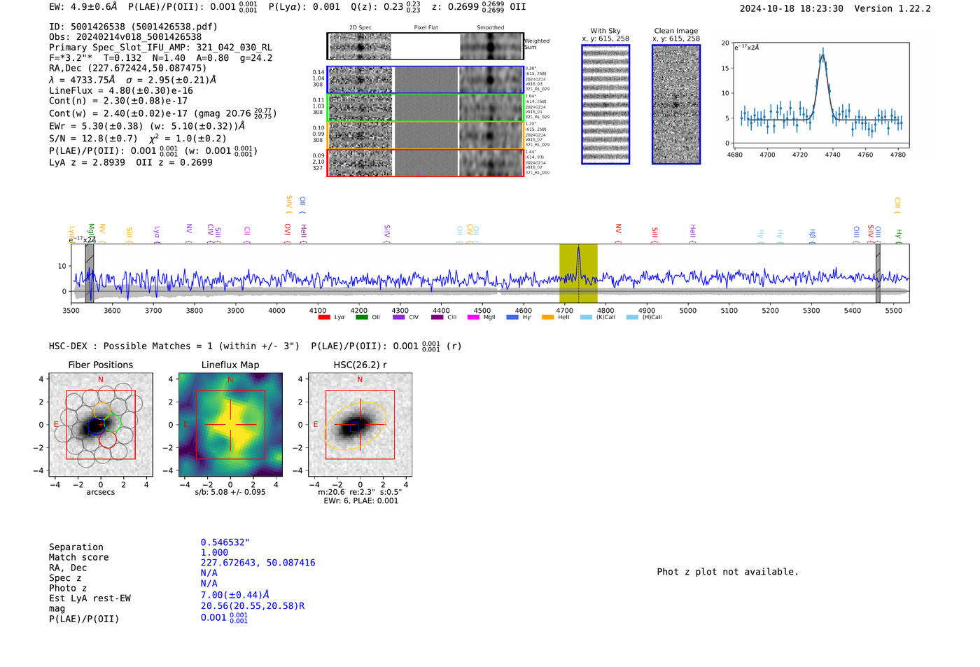Select the green-outlined fiber spectrum row
The height and width of the screenshot is (667, 980).
pos(425,108)
